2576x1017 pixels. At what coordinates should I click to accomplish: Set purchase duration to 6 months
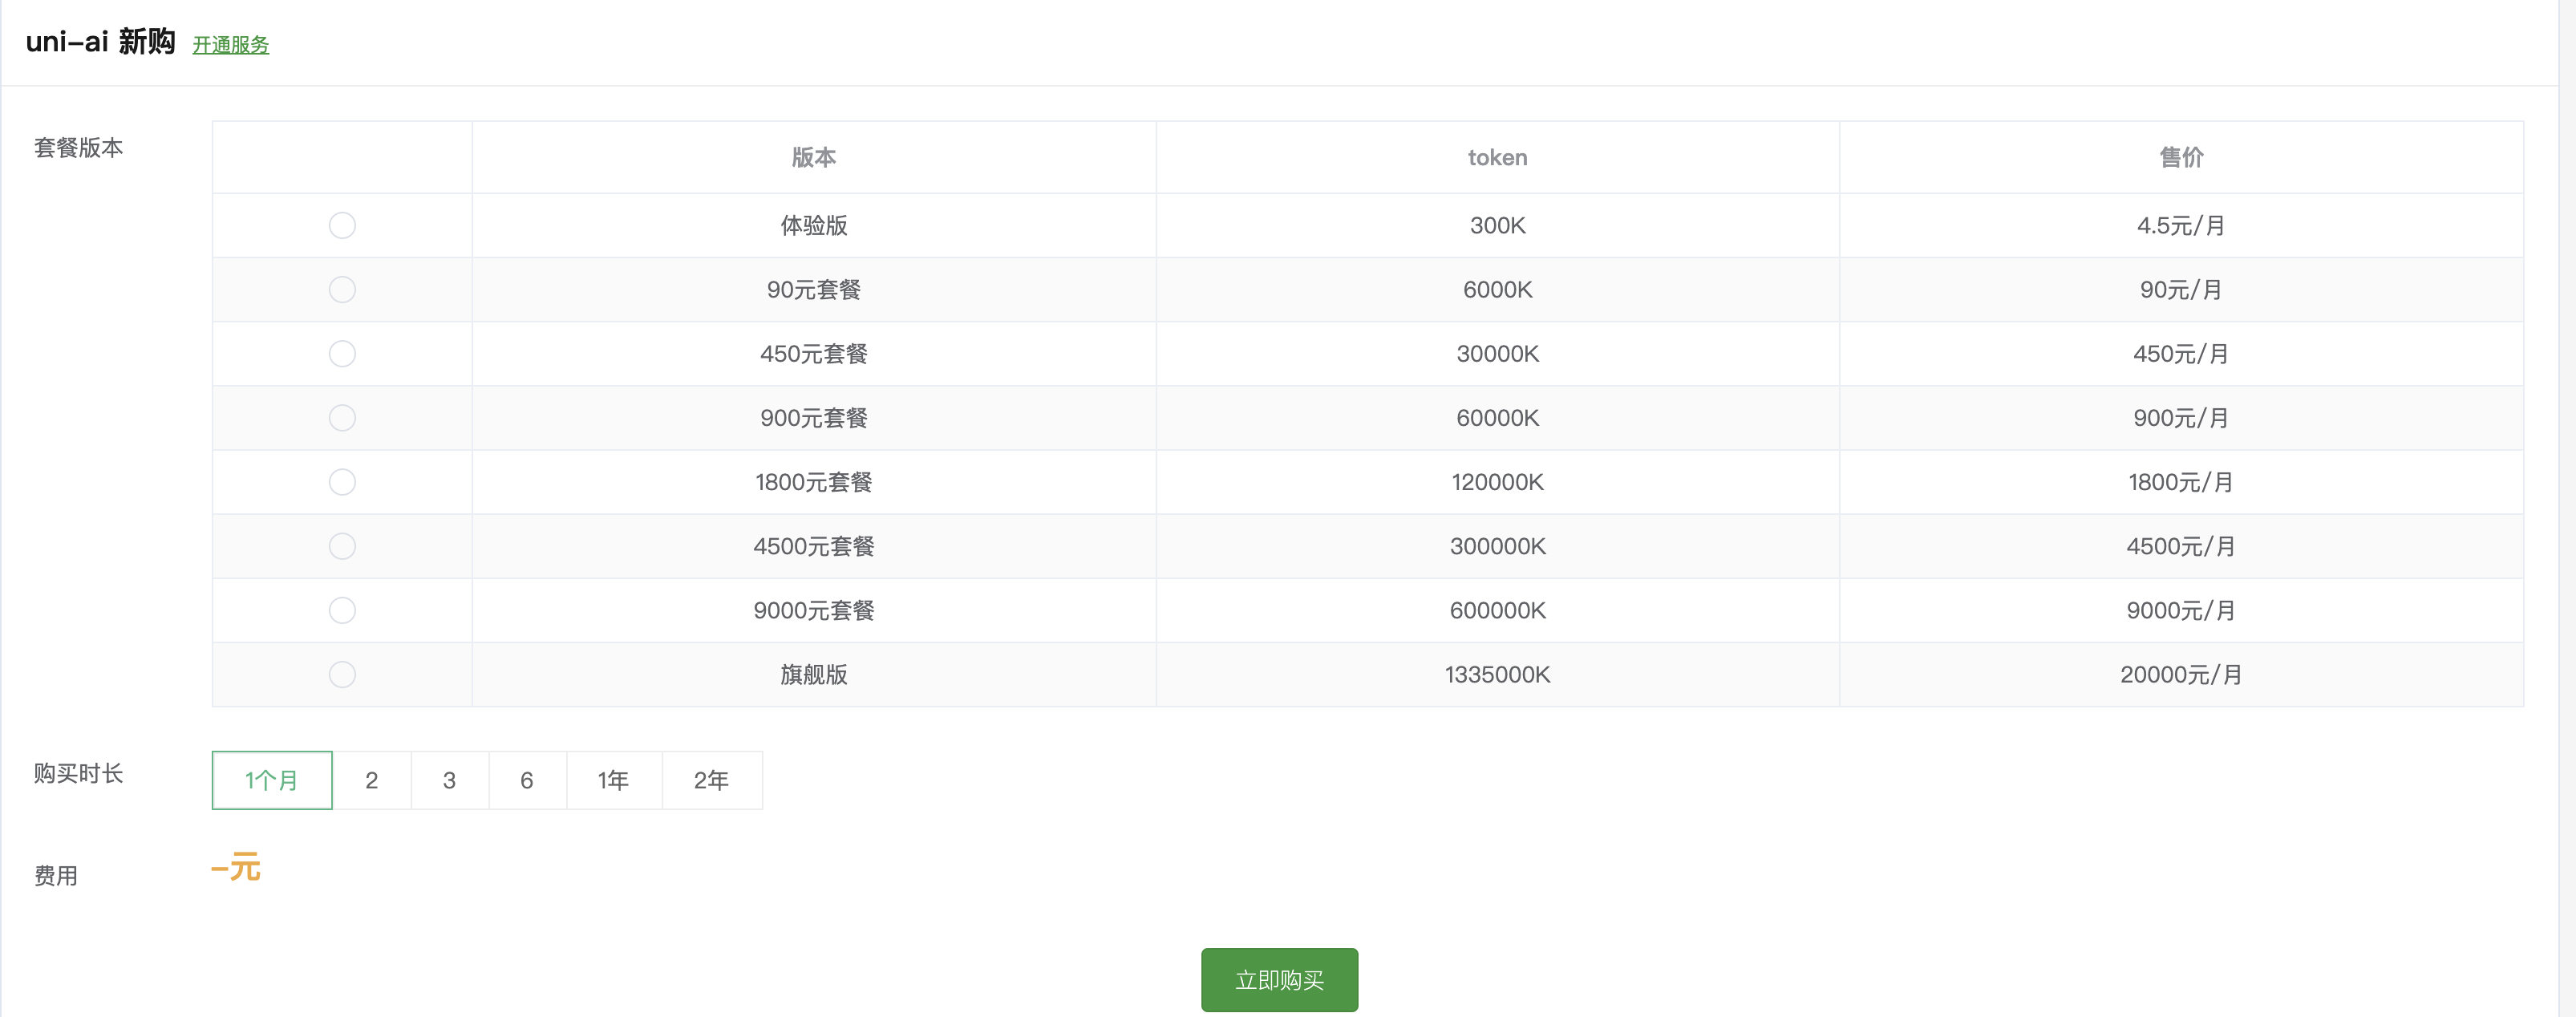pos(527,780)
